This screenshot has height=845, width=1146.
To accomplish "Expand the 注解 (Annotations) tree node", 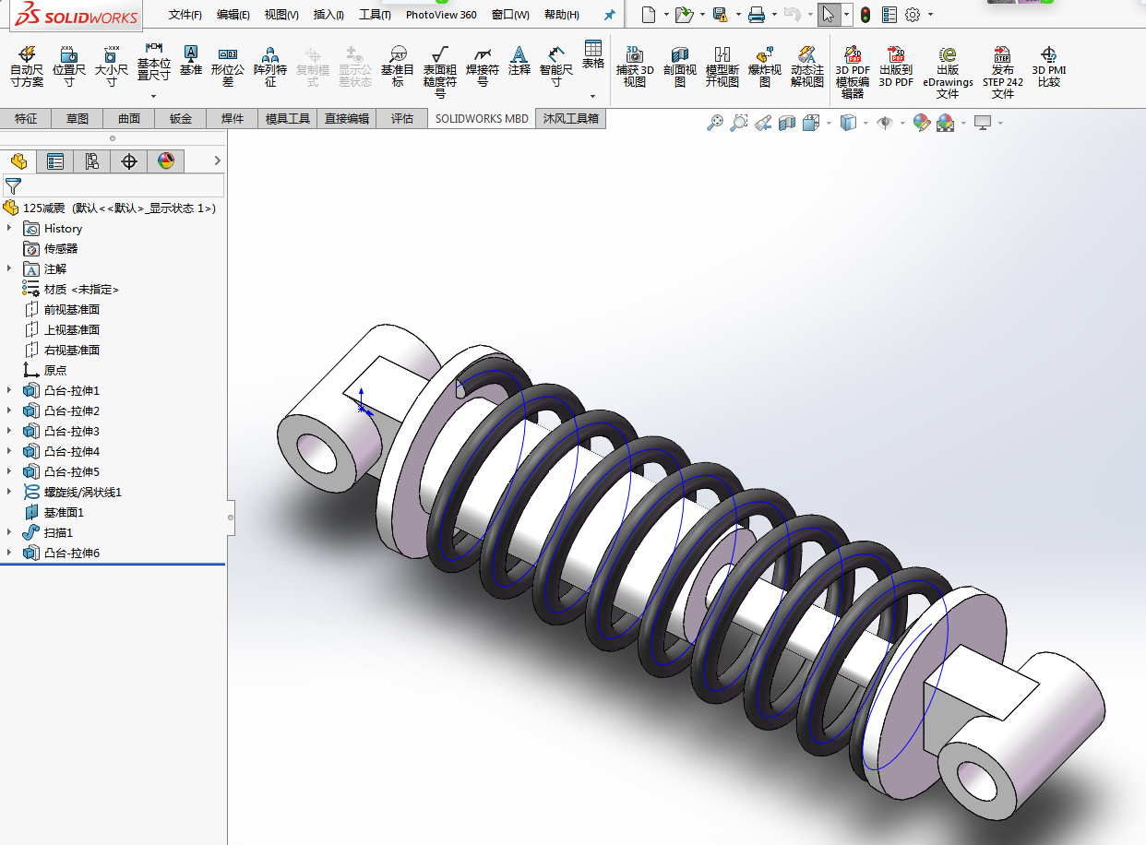I will 9,268.
